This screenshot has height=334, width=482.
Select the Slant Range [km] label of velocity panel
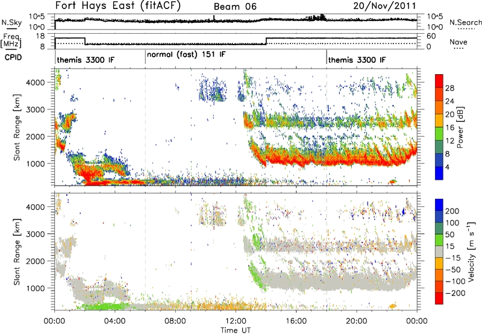[x=17, y=251]
